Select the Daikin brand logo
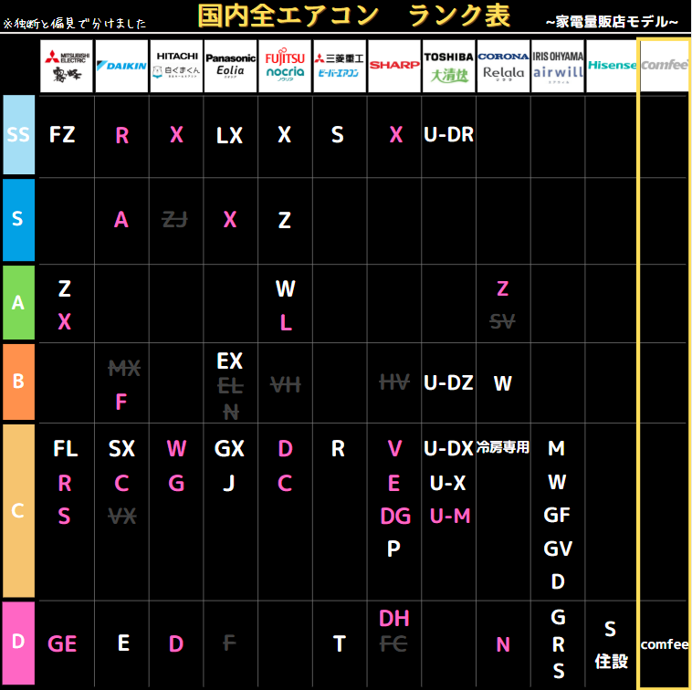 [x=121, y=67]
